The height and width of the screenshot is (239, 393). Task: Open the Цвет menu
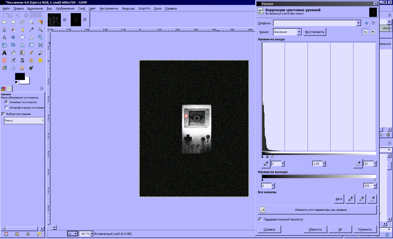click(x=92, y=8)
